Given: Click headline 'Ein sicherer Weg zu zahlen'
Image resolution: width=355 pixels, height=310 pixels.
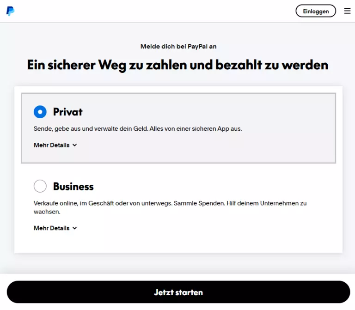Looking at the screenshot, I should pyautogui.click(x=177, y=65).
